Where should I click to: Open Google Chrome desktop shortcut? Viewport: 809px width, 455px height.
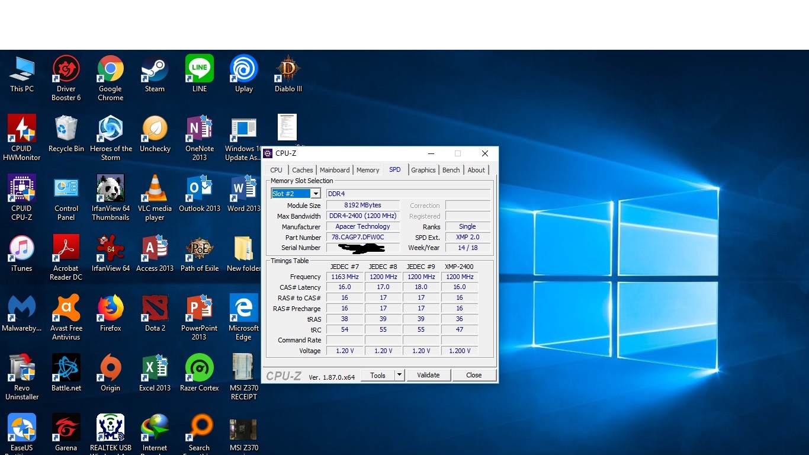pyautogui.click(x=111, y=78)
